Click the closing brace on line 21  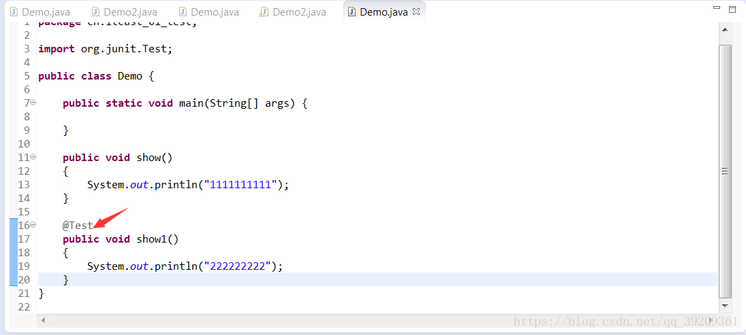(x=41, y=294)
